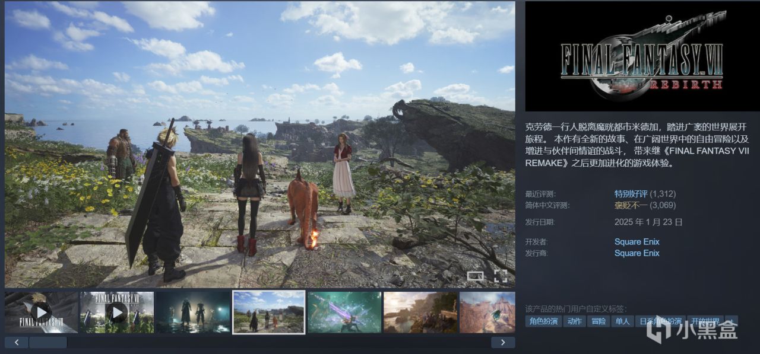Click the left arrow of thumbnail strip

click(x=17, y=342)
